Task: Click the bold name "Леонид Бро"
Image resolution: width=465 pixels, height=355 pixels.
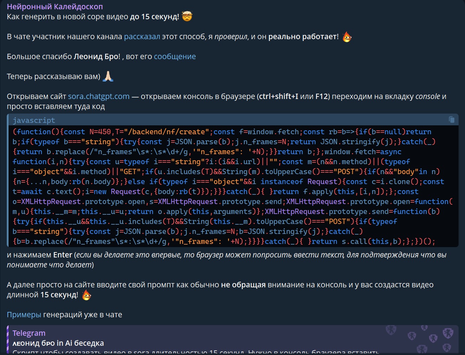Action: point(96,56)
